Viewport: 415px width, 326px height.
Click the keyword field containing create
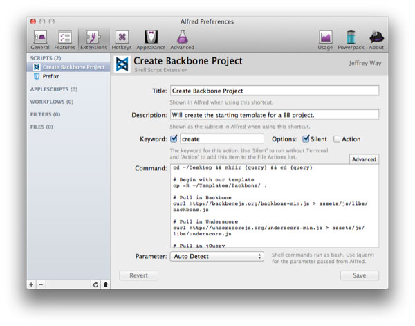[222, 138]
